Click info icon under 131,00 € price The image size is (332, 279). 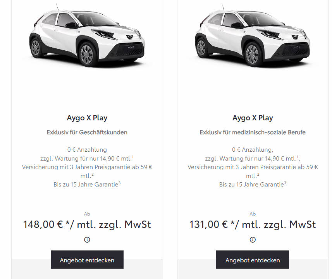coord(253,240)
